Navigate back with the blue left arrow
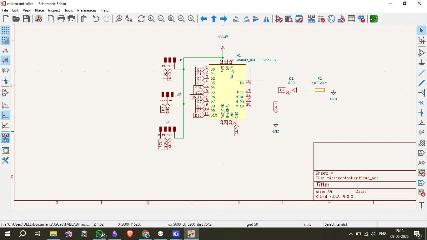Viewport: 427px width, 240px height. pyautogui.click(x=204, y=19)
